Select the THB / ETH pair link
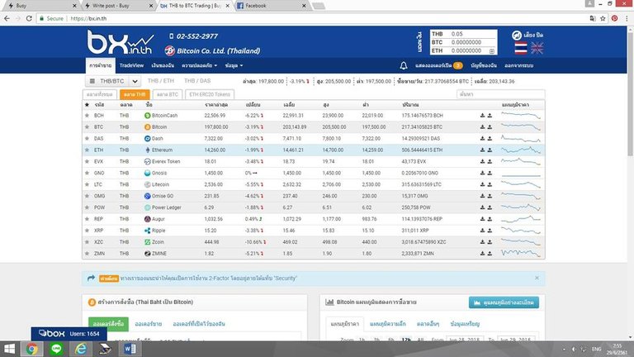This screenshot has width=634, height=357. [160, 81]
